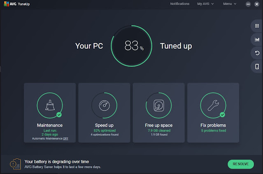Click the Speed up card title
Viewport: 263px width, 174px height.
pos(104,125)
